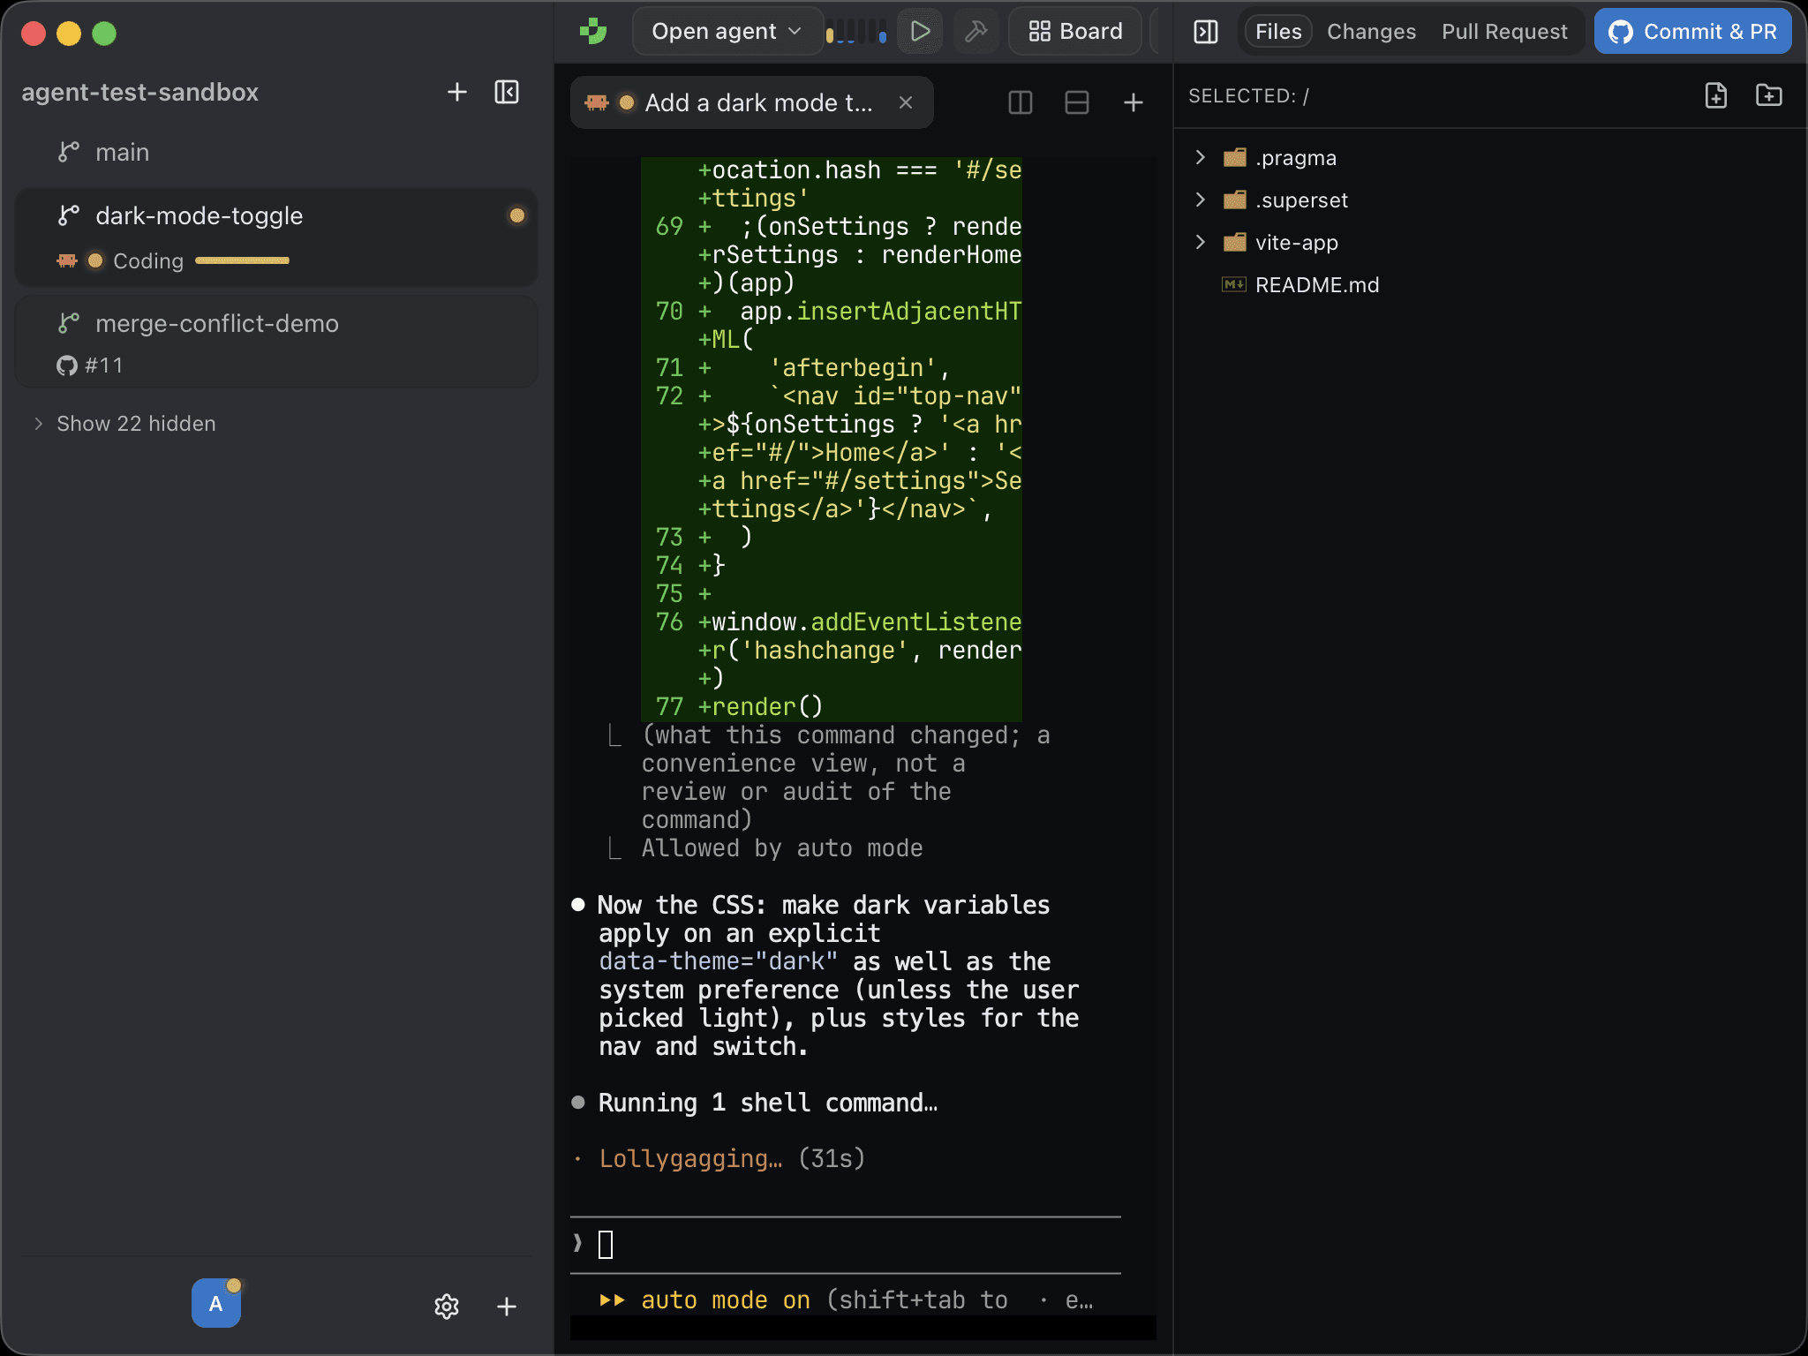
Task: Expand the vite-app folder
Action: pyautogui.click(x=1200, y=242)
